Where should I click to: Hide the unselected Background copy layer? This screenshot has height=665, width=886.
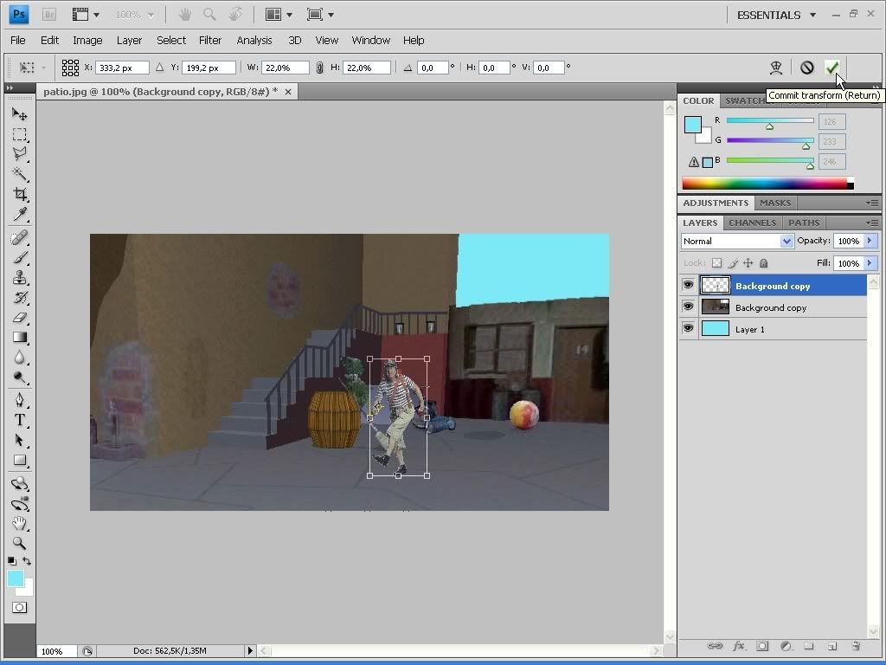pos(688,307)
